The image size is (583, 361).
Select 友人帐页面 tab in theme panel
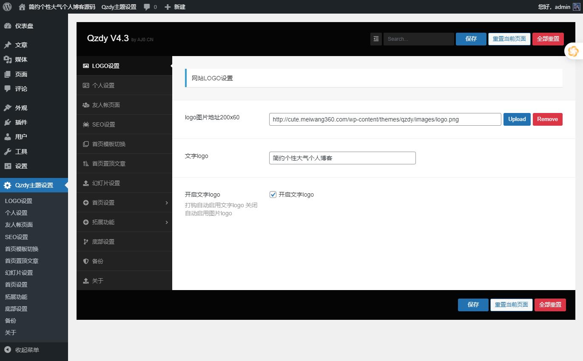click(124, 105)
